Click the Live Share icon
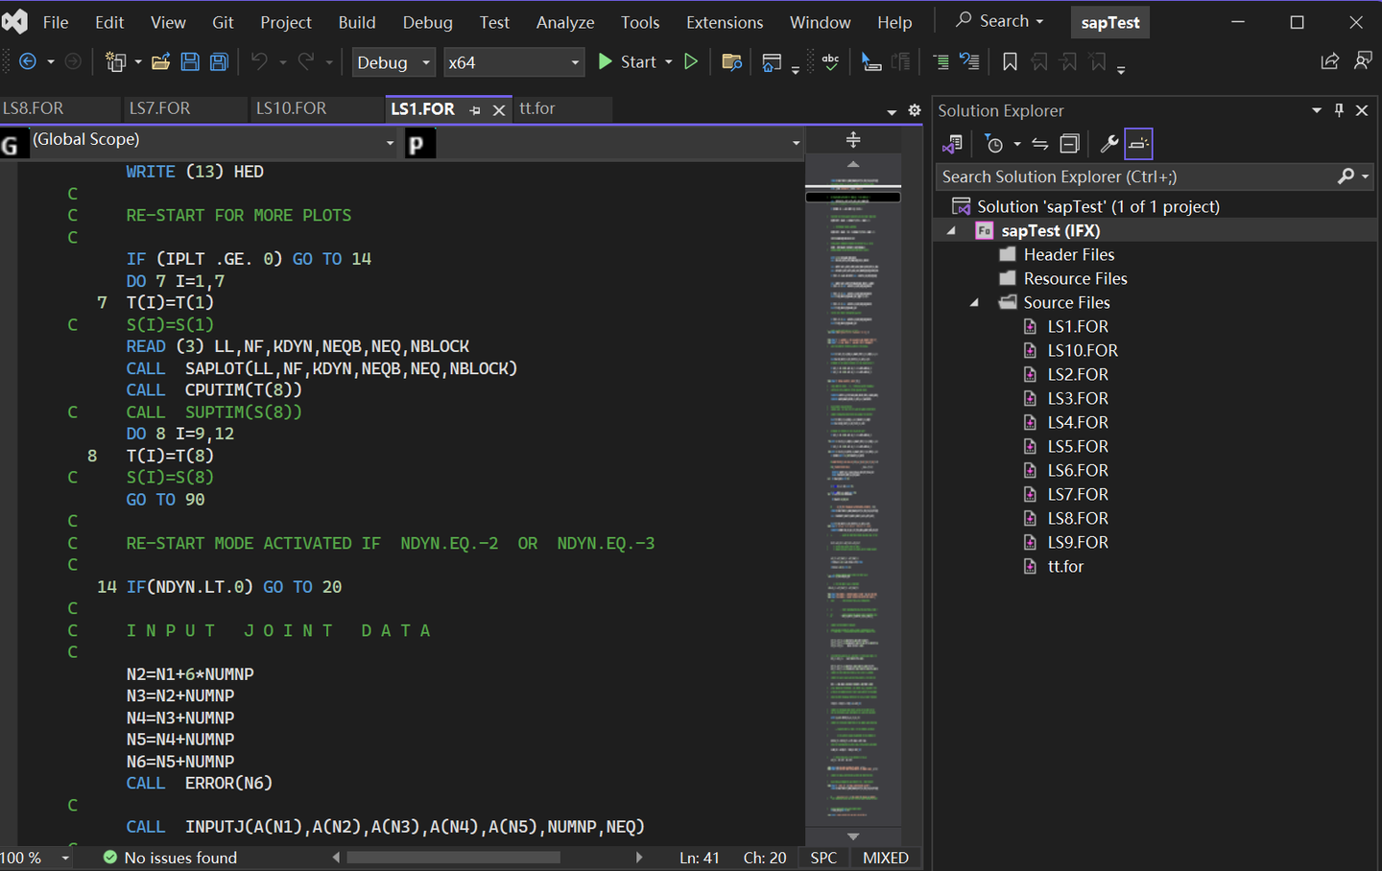Image resolution: width=1382 pixels, height=871 pixels. pyautogui.click(x=1329, y=62)
